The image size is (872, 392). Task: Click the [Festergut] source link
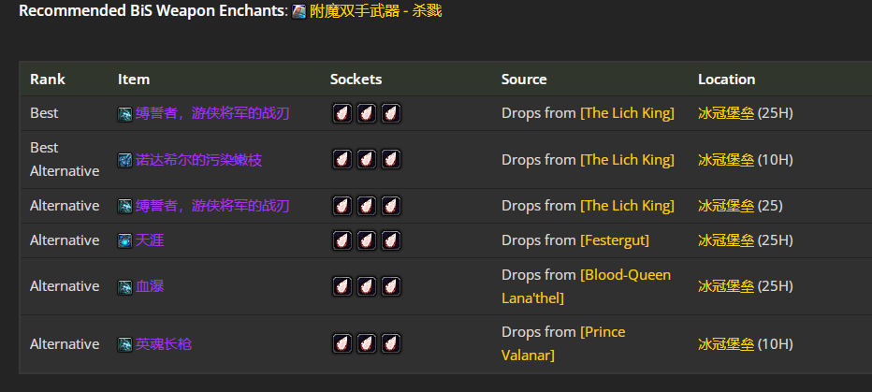pyautogui.click(x=615, y=240)
